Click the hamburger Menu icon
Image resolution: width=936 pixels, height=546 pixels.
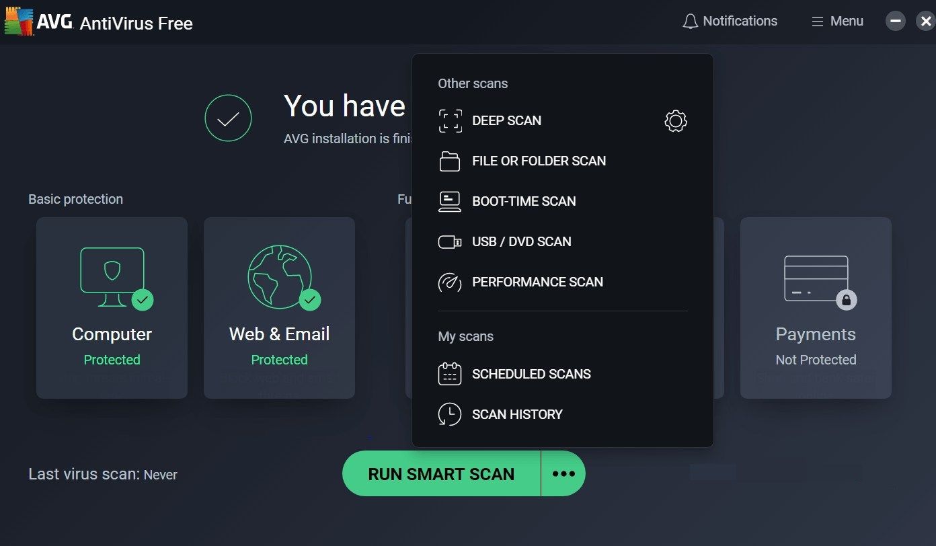coord(818,22)
